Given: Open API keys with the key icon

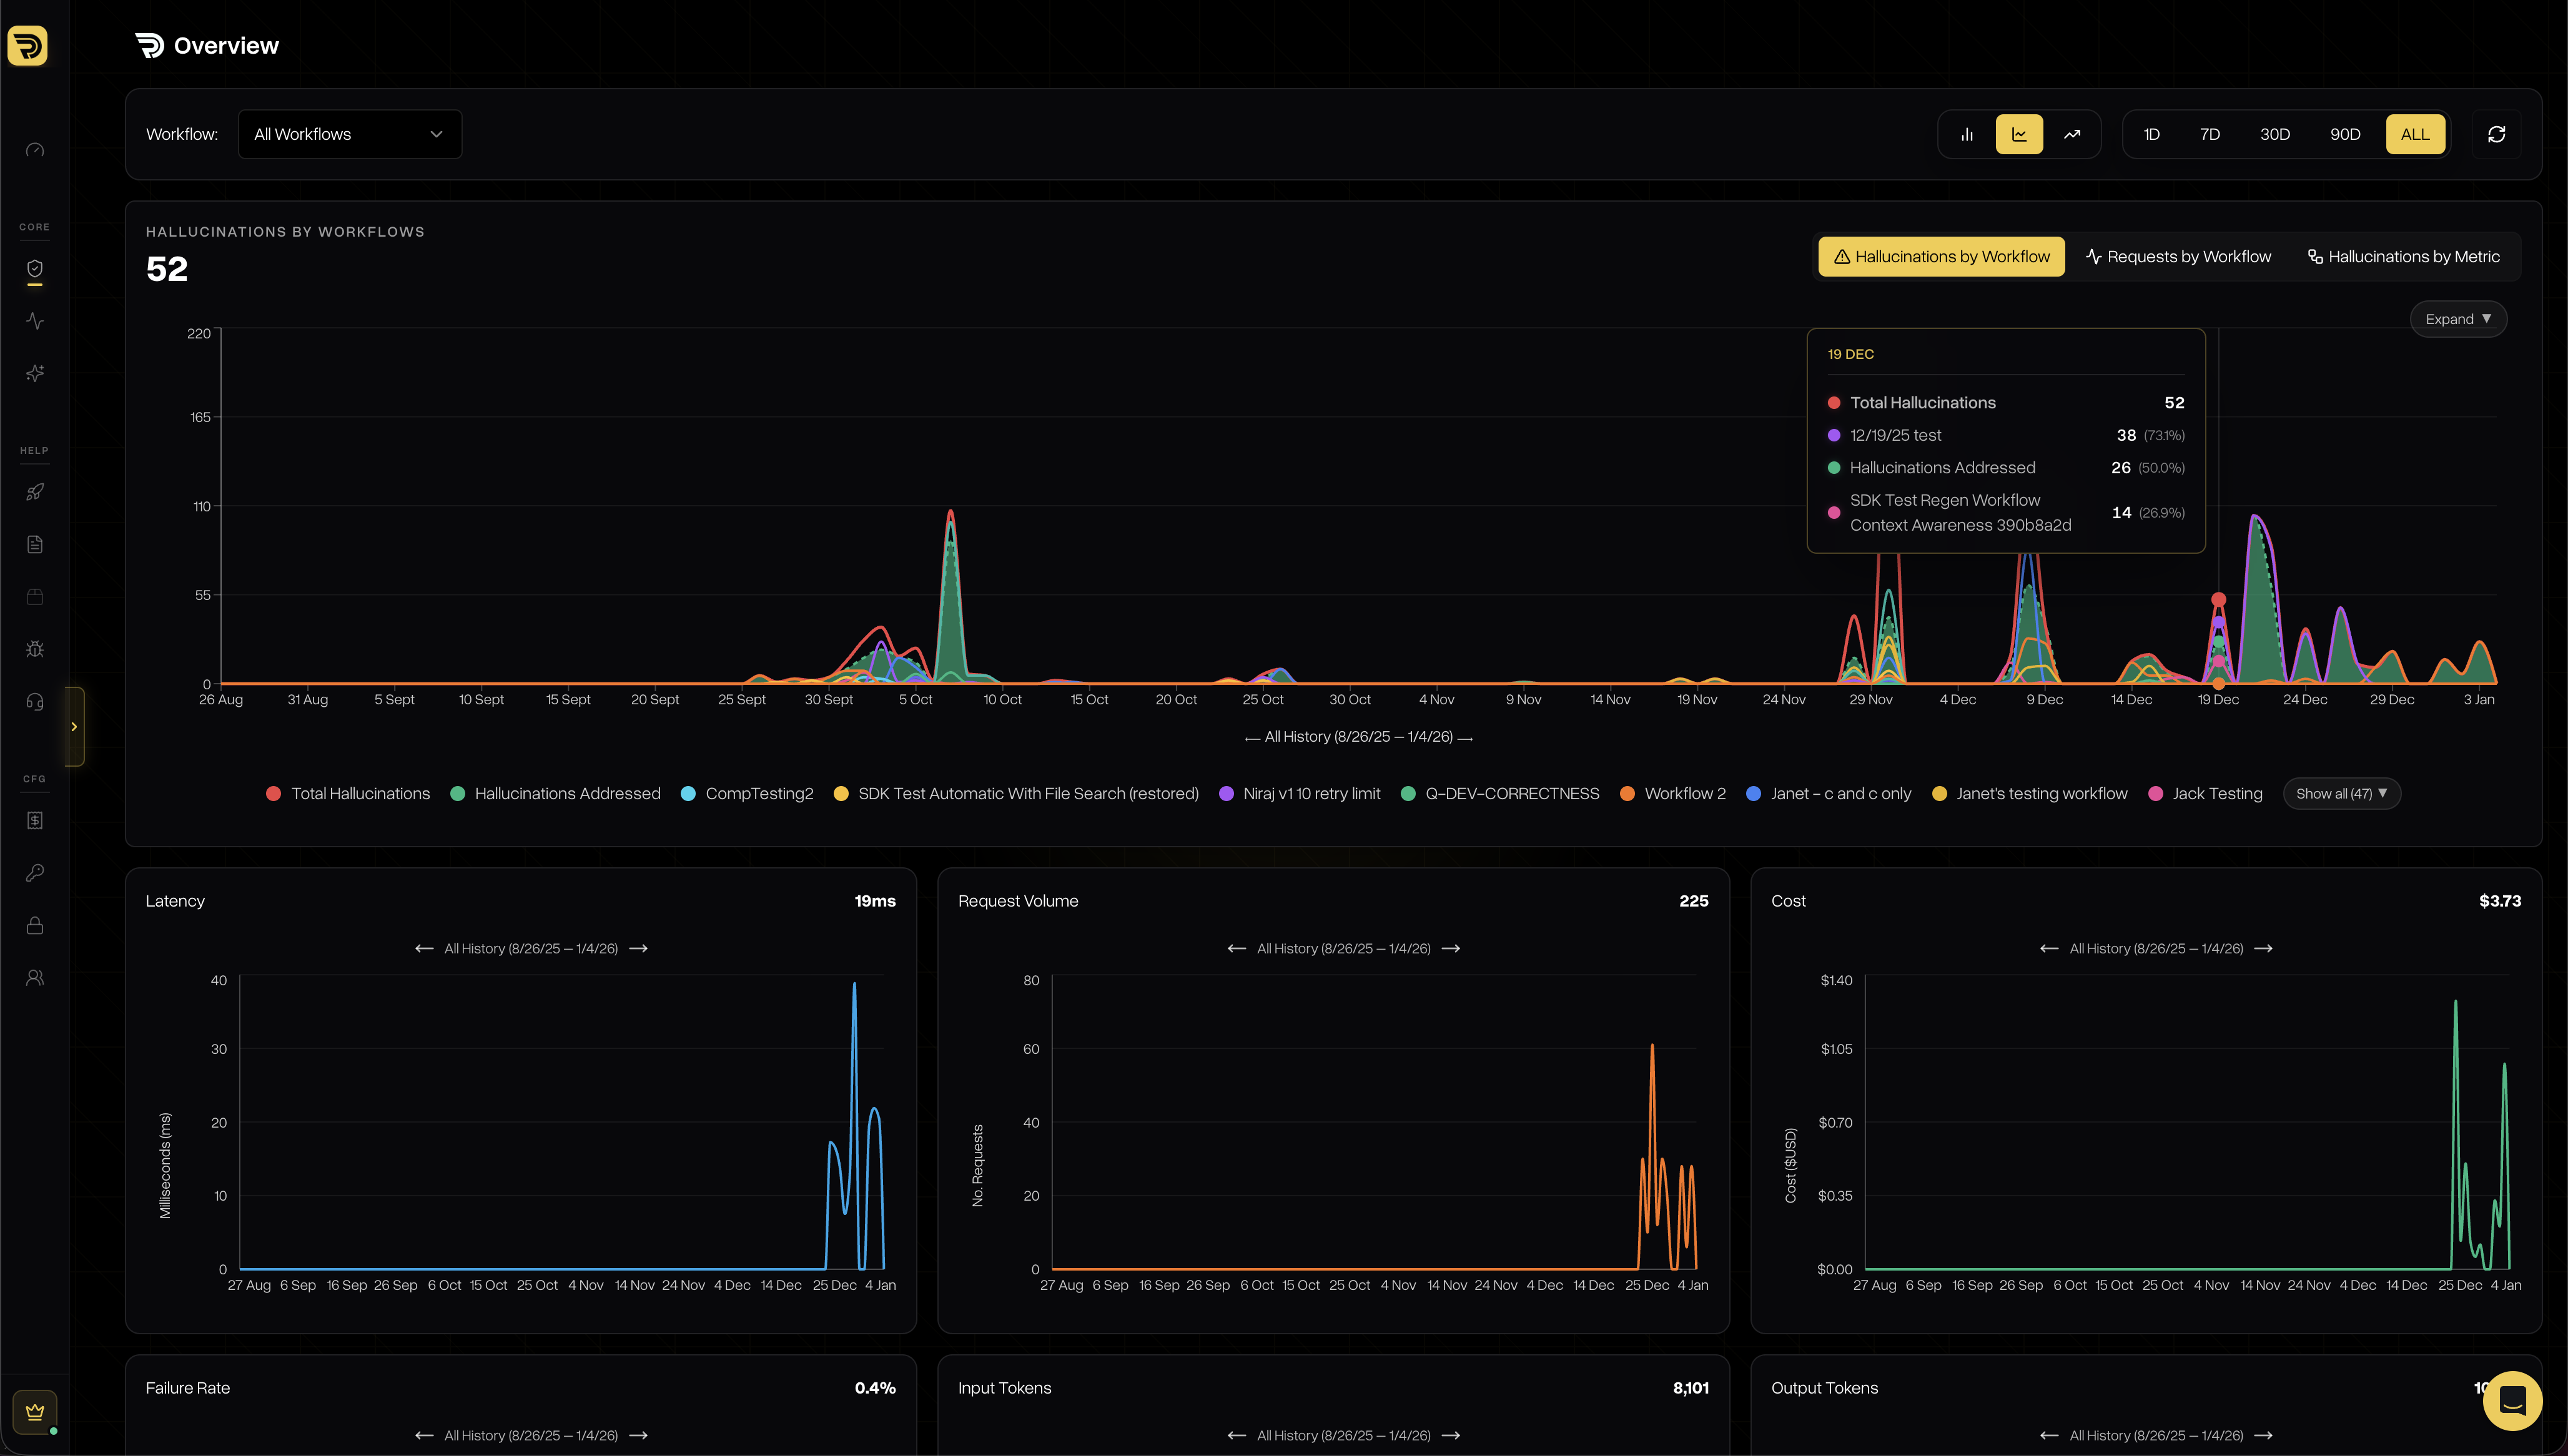Looking at the screenshot, I should coord(34,872).
